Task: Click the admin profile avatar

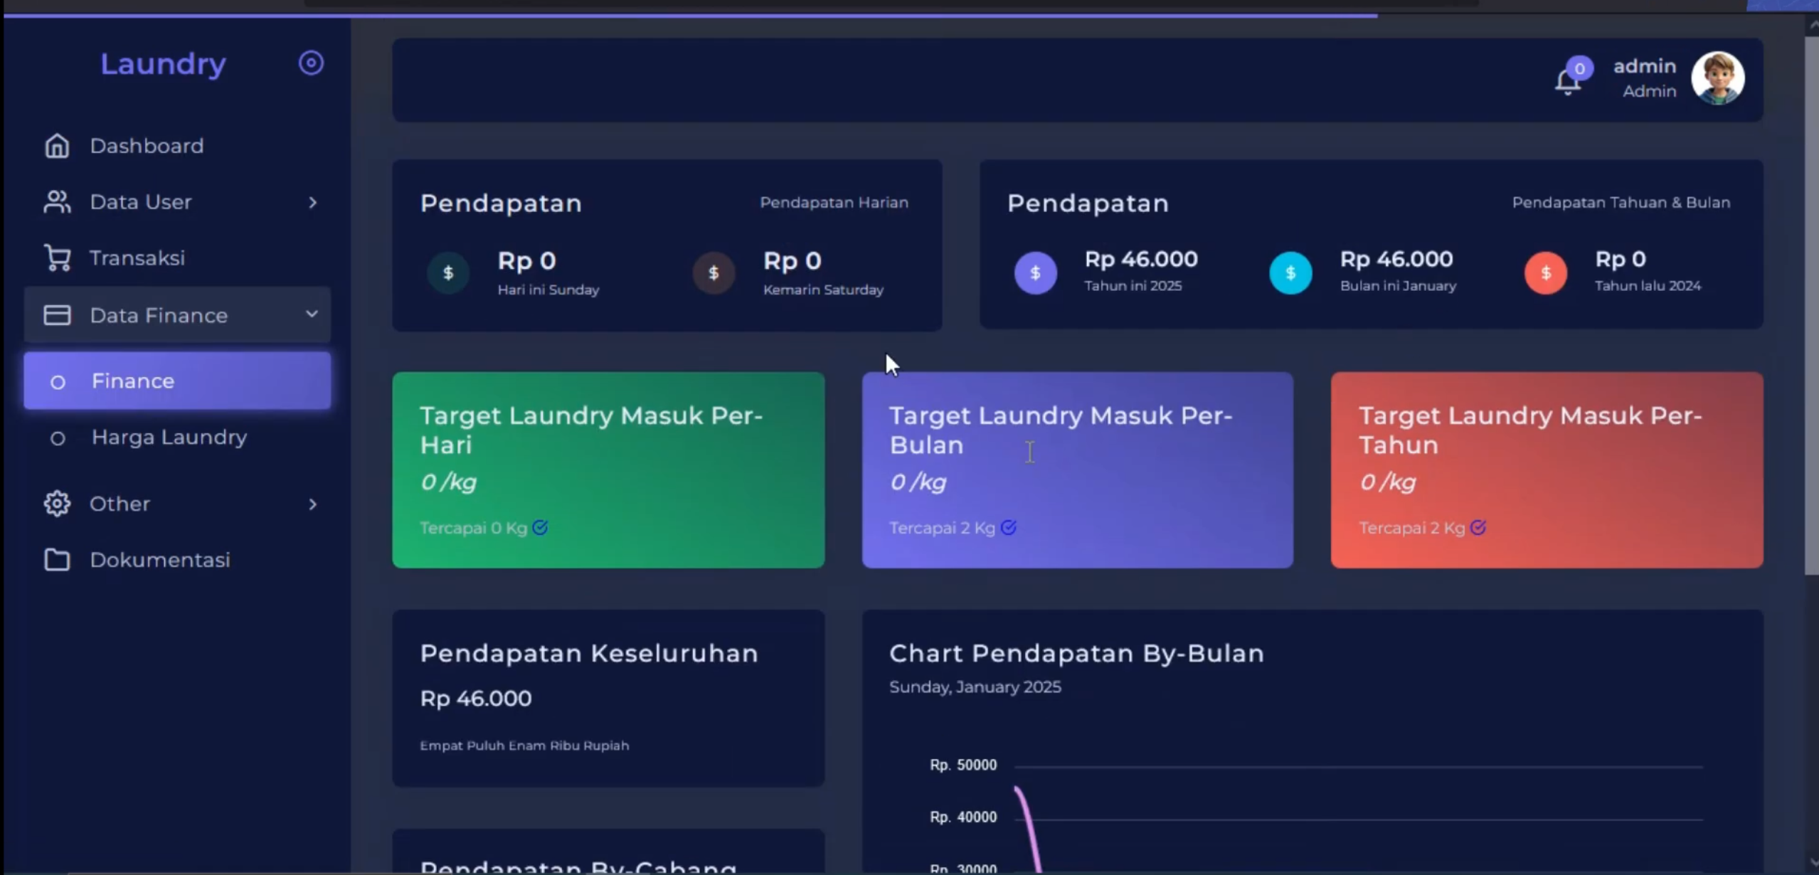Action: coord(1717,78)
